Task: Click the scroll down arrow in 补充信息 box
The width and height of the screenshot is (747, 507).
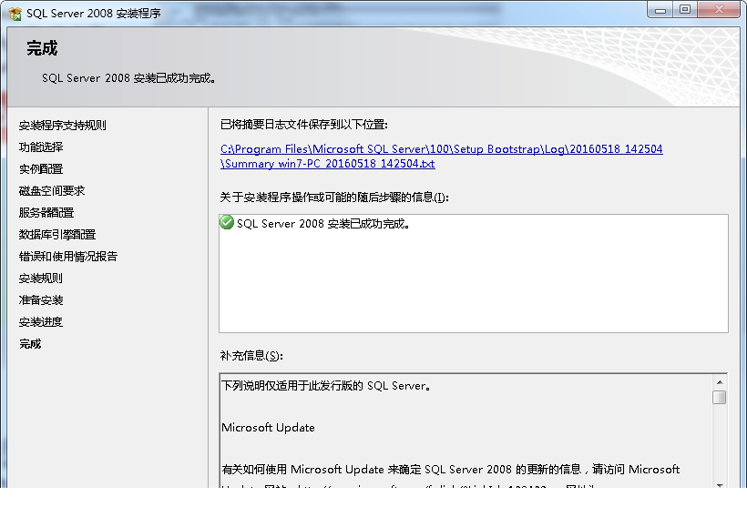Action: 720,484
